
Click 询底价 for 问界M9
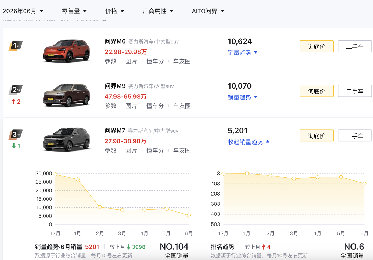tap(317, 91)
